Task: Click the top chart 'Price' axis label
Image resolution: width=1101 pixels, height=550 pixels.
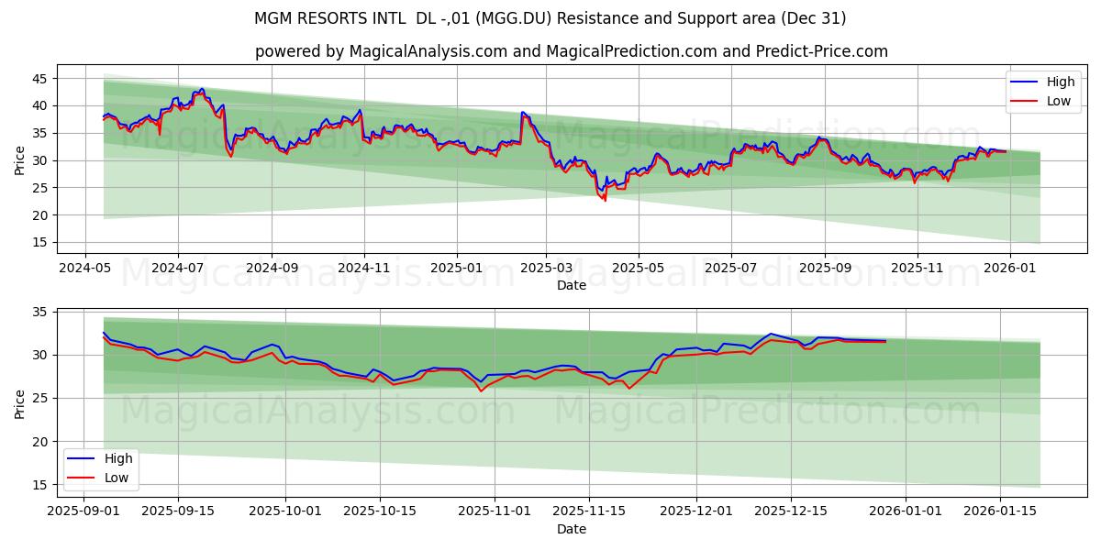Action: (20, 159)
